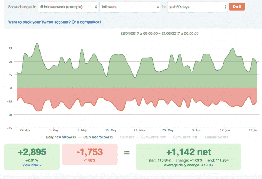
Task: Enable the Daily net legend series
Action: coord(126,137)
